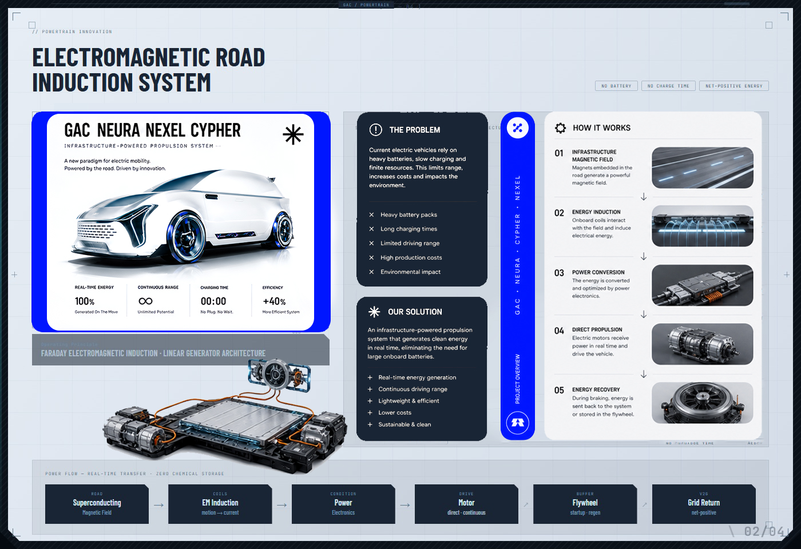Image resolution: width=801 pixels, height=549 pixels.
Task: Click the THE PROBLEM heading
Action: [415, 130]
